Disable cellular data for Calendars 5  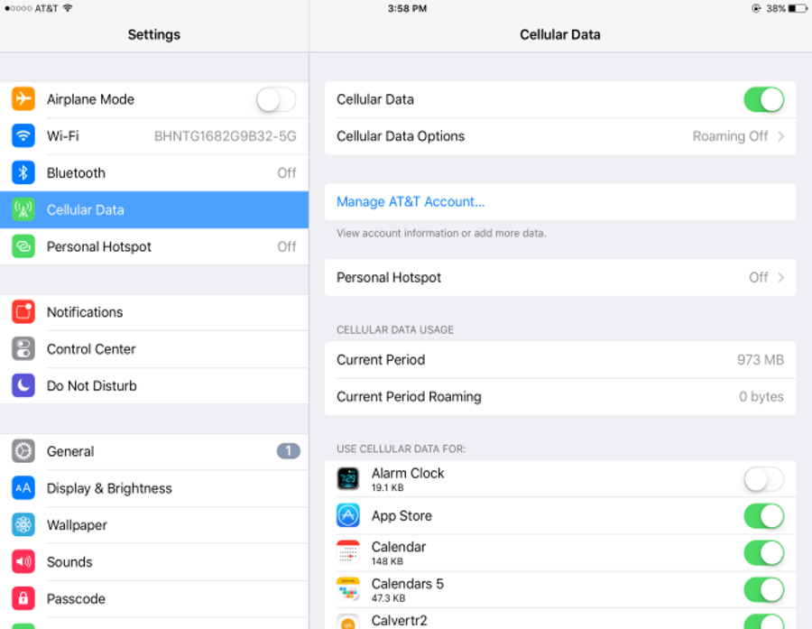tap(764, 589)
